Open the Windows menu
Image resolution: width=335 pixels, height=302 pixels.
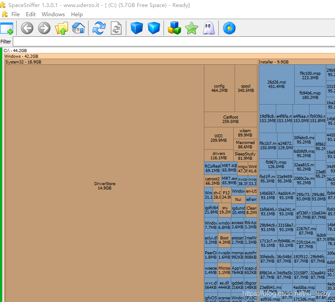pyautogui.click(x=53, y=14)
